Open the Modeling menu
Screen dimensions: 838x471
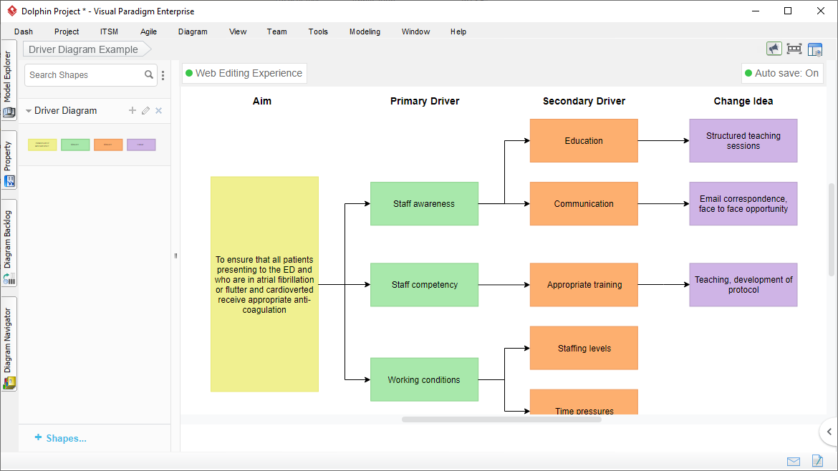(365, 31)
